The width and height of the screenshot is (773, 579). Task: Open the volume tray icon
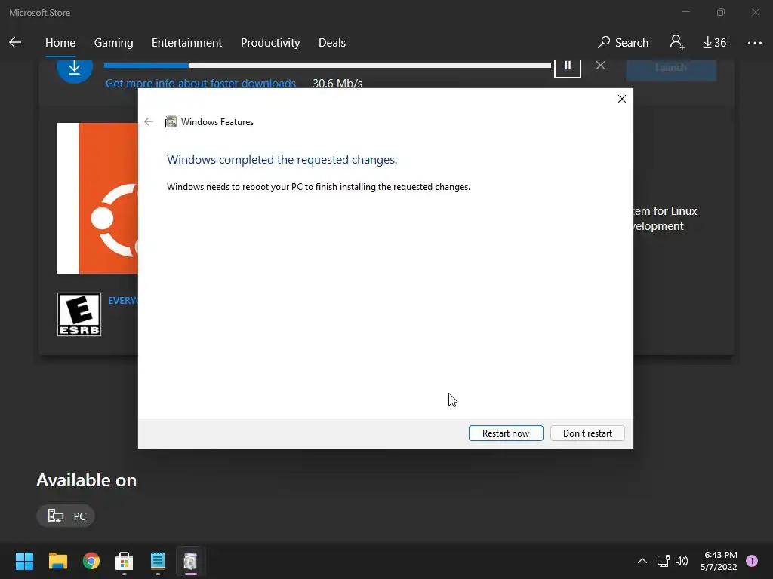(x=682, y=561)
